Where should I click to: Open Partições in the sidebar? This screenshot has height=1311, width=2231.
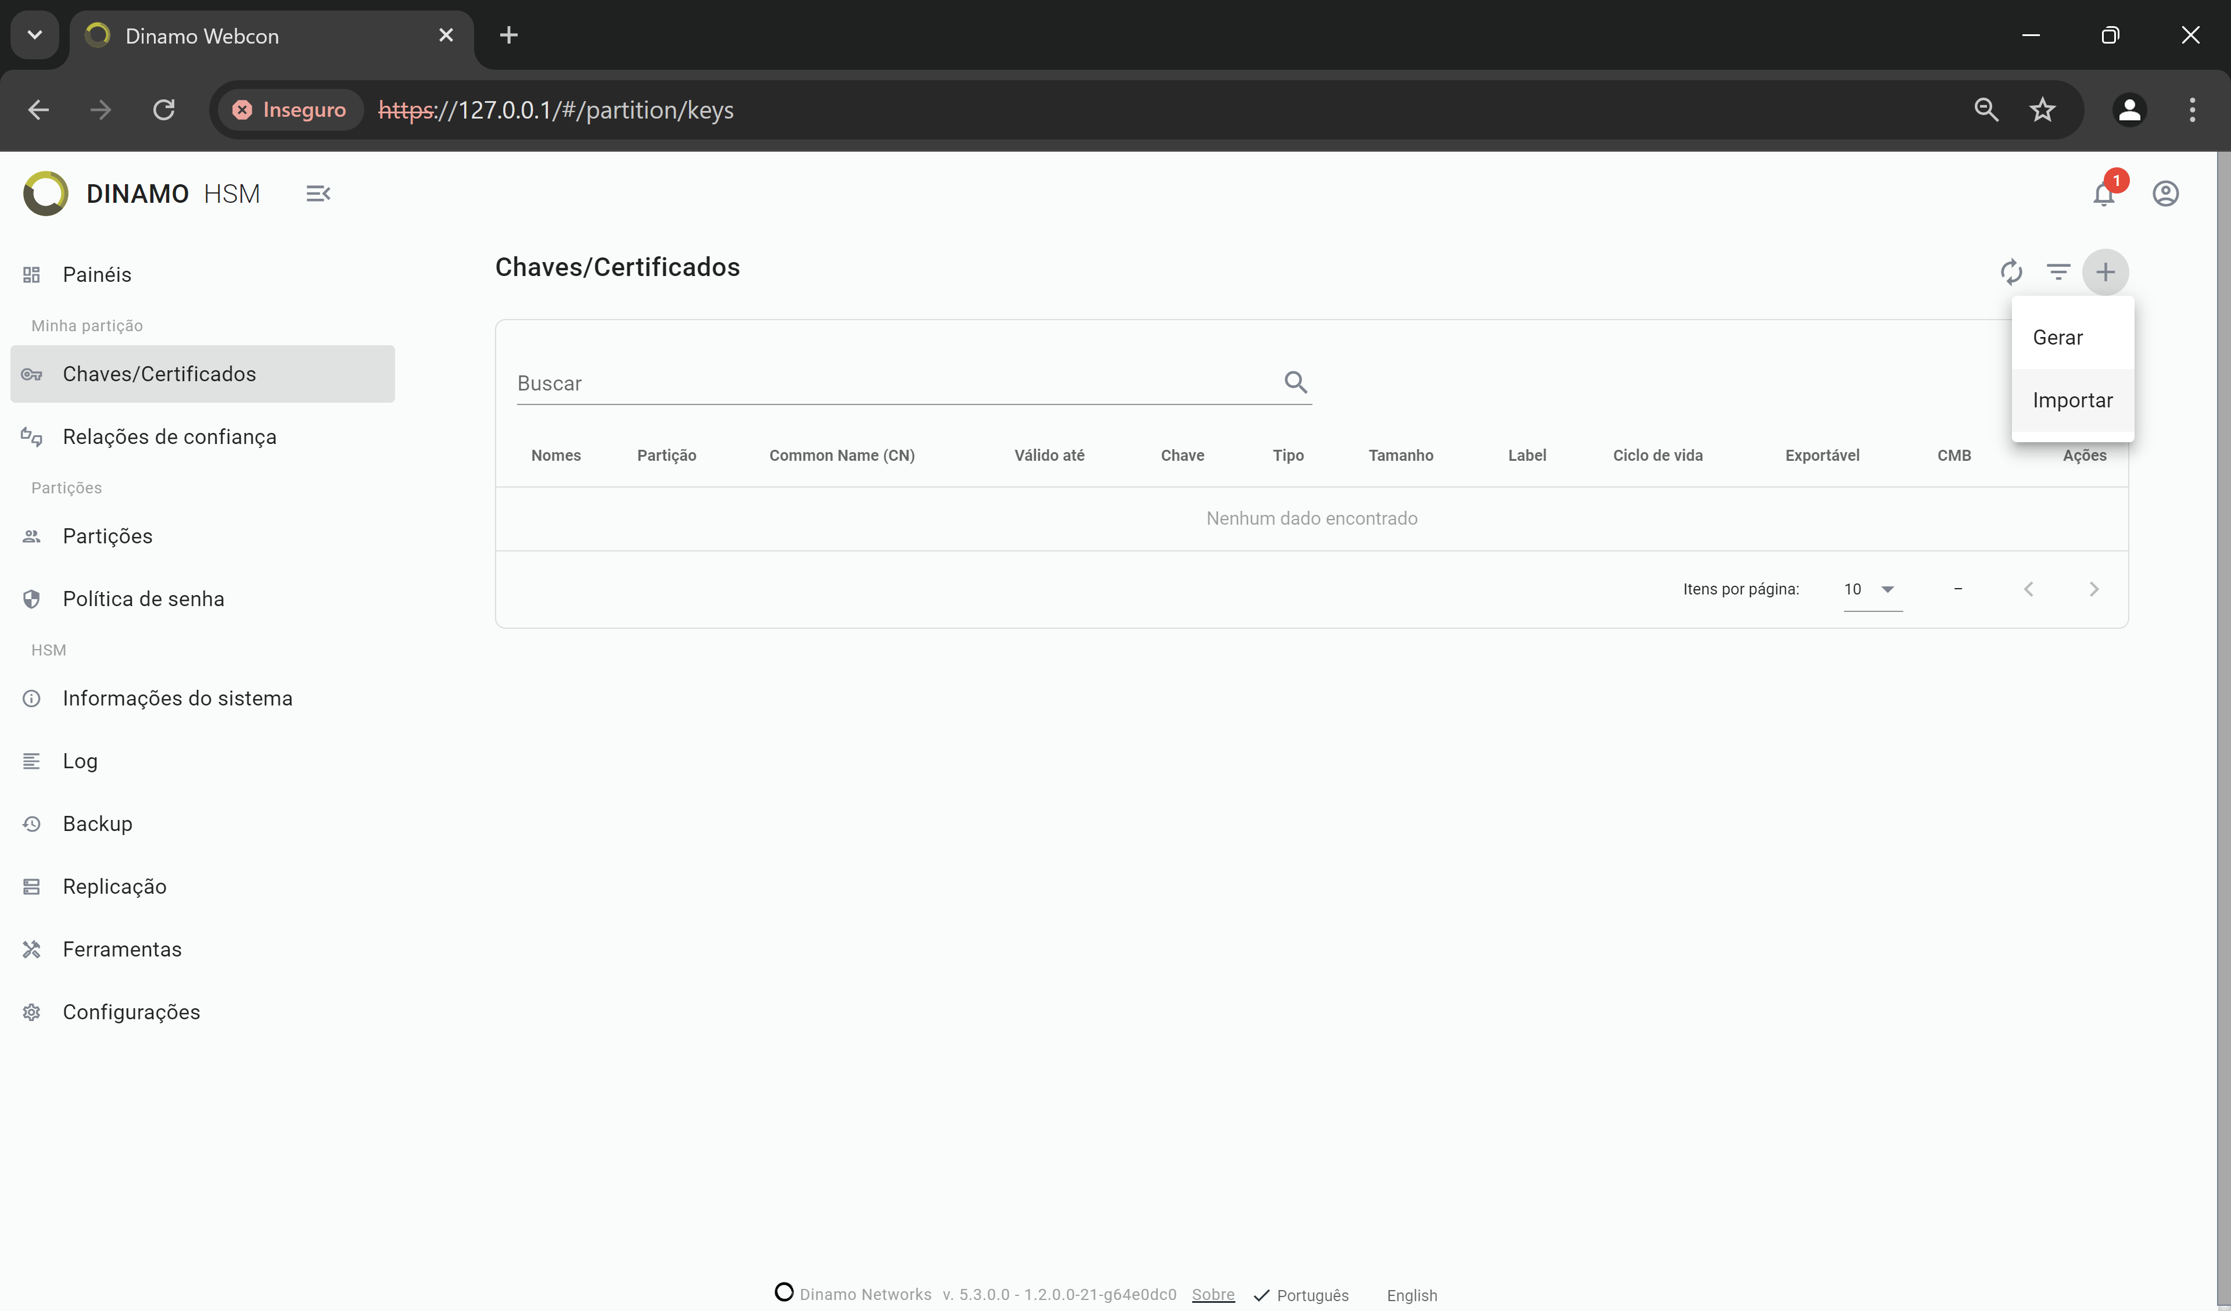point(203,536)
